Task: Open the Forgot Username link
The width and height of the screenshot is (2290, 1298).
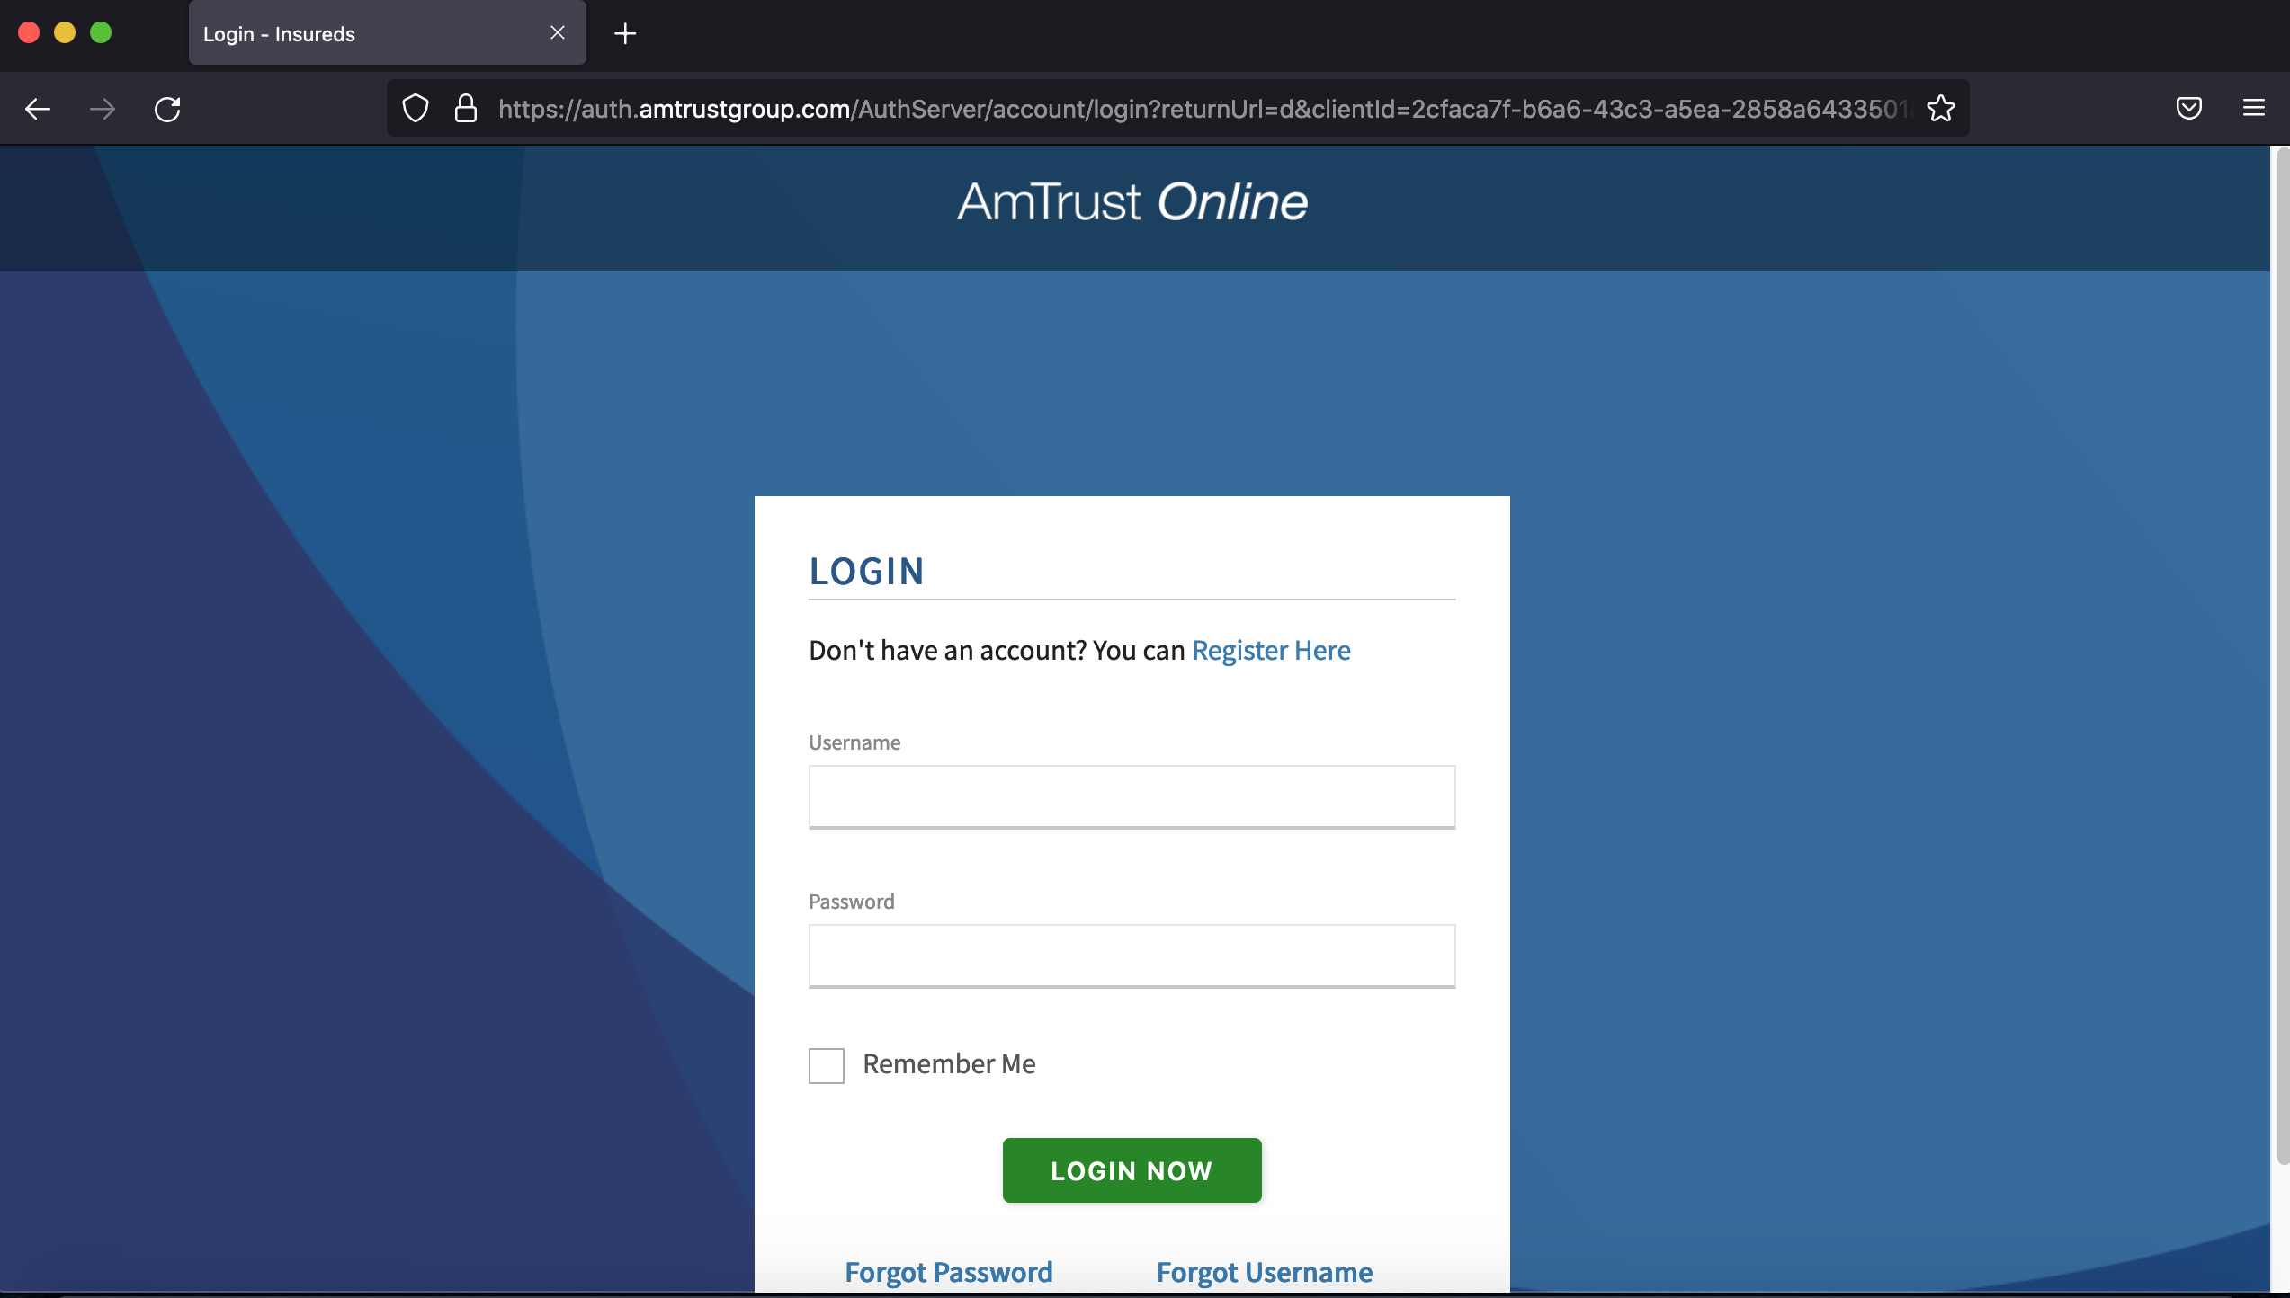Action: coord(1264,1272)
